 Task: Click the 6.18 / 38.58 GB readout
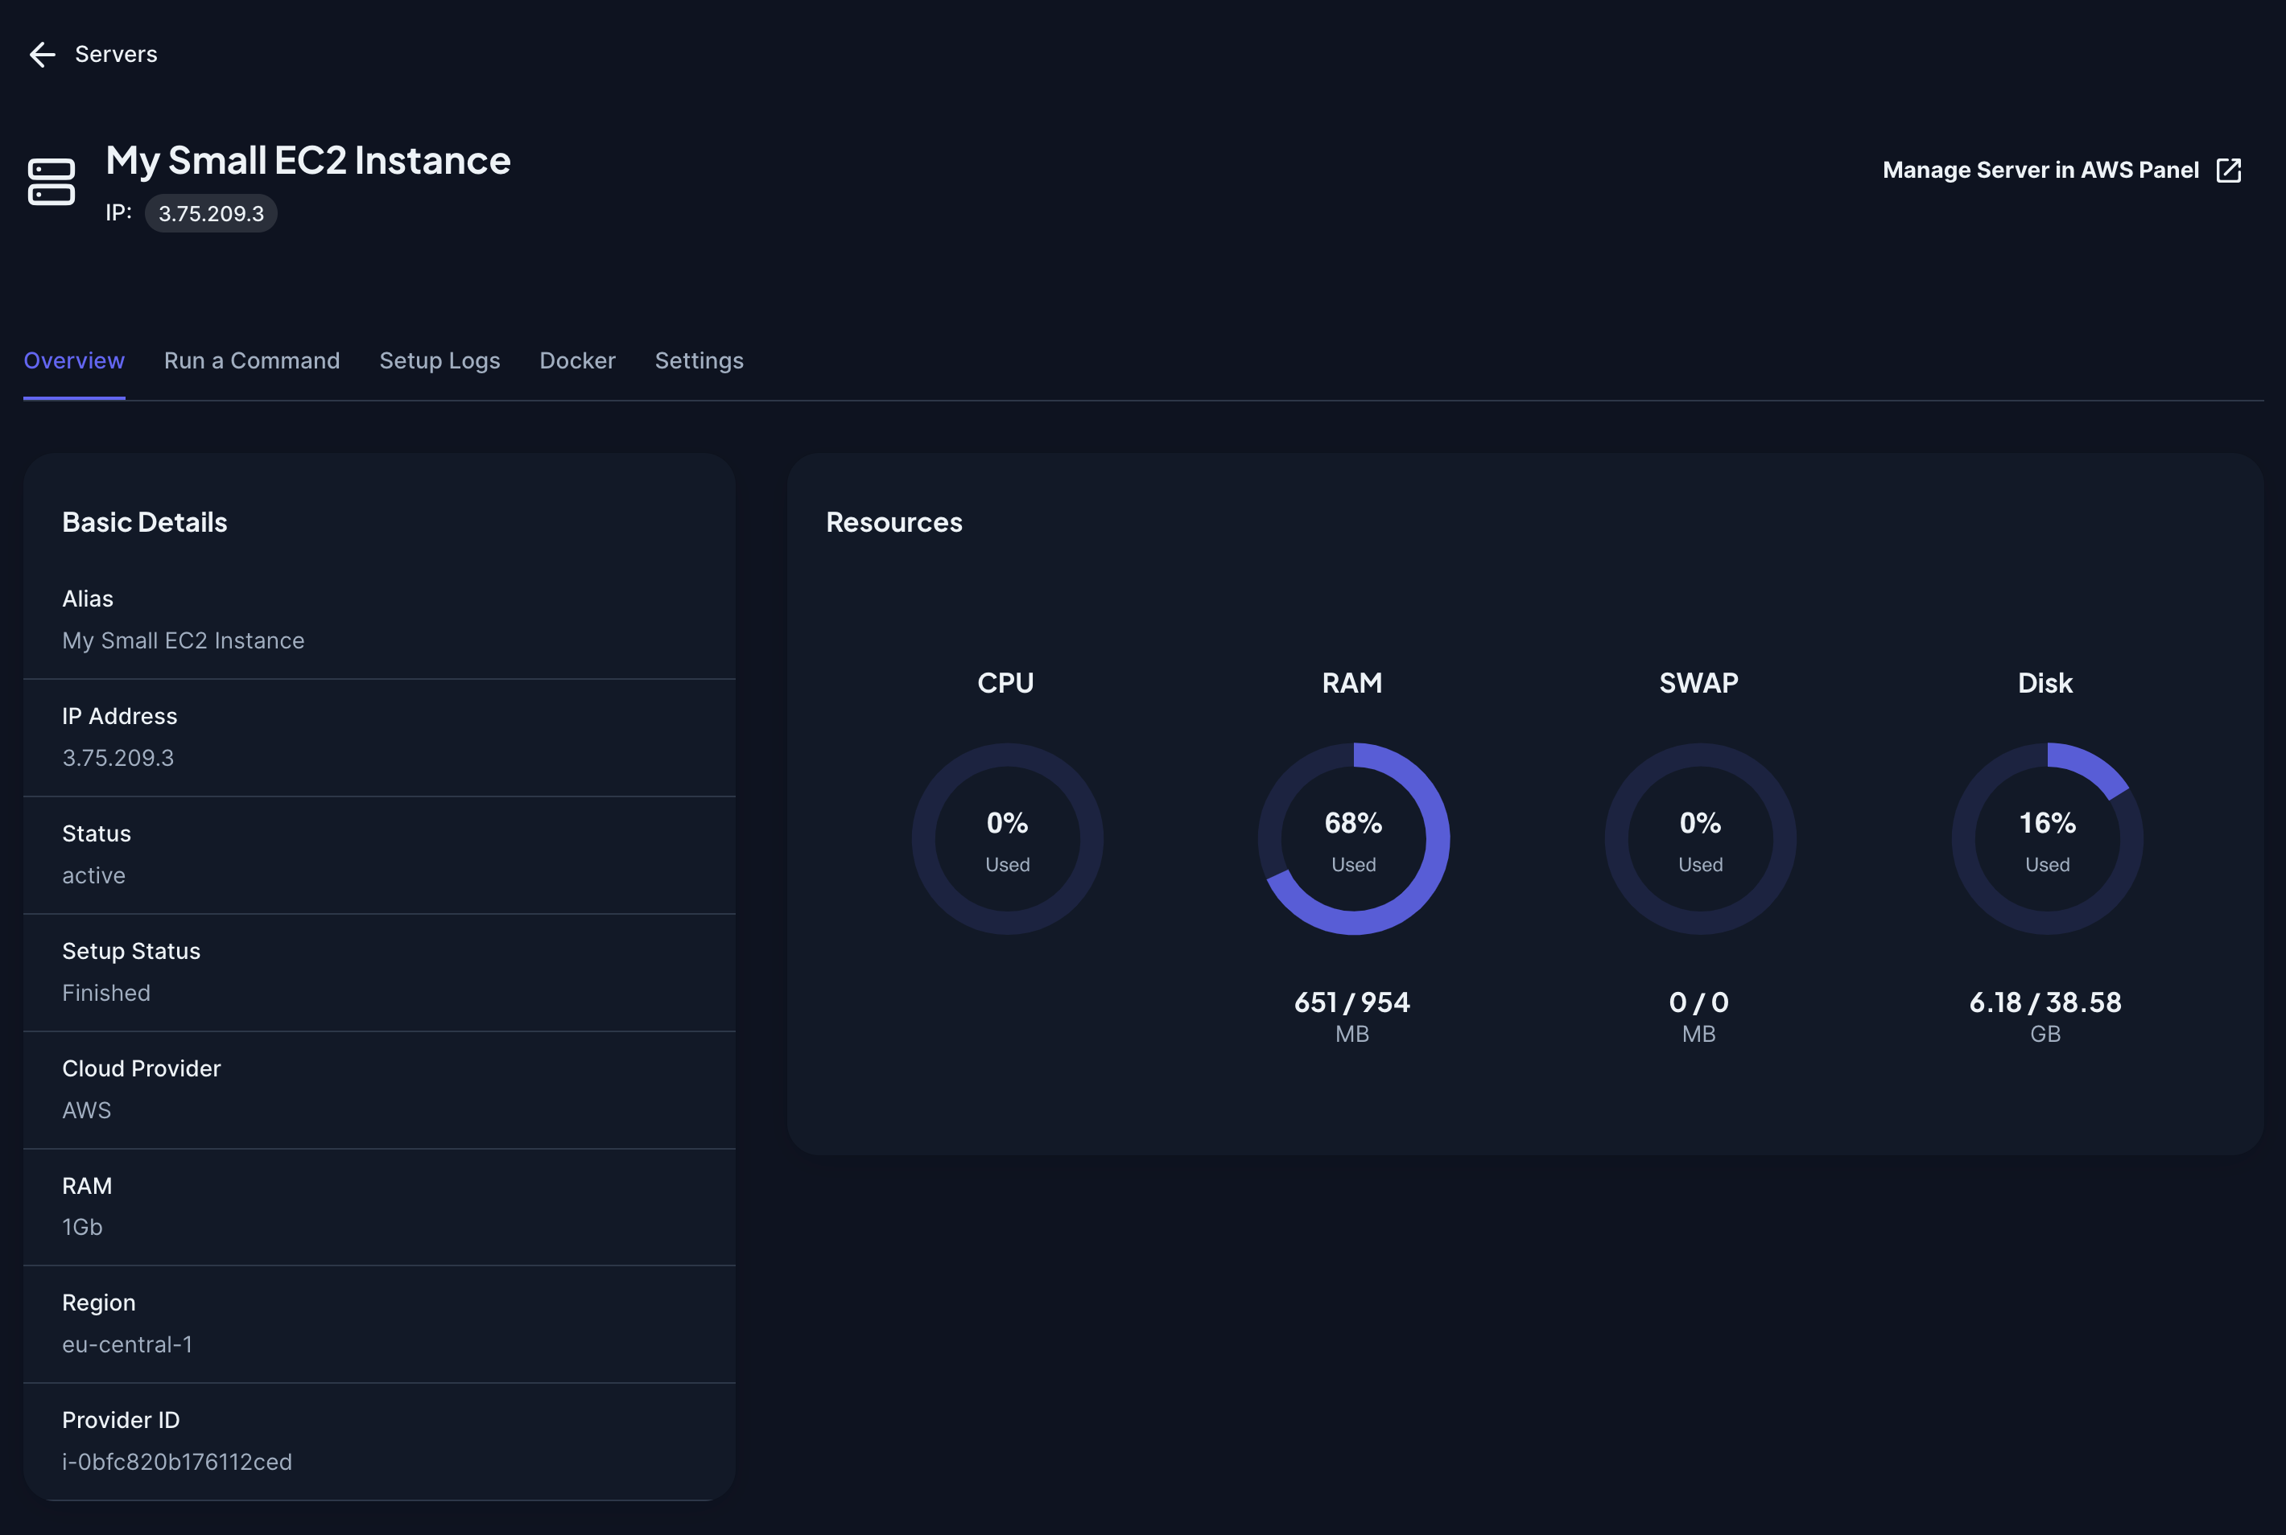(2045, 1002)
